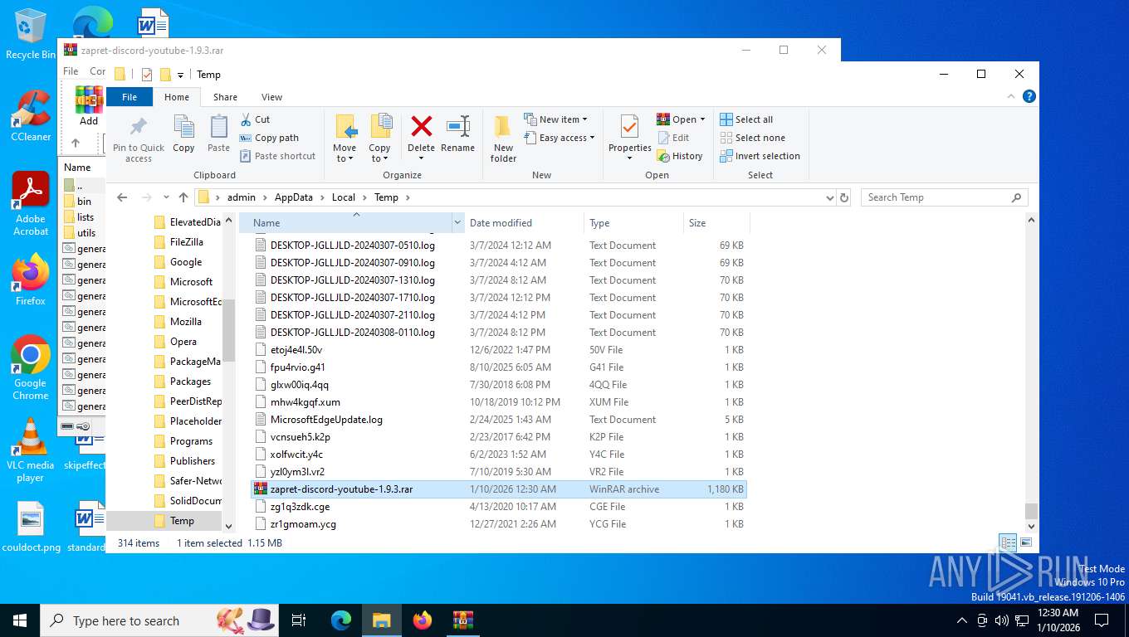Select zapret-discord-youtube-1.9.3.rar file
Screen dimensions: 1129x637
tap(499, 489)
